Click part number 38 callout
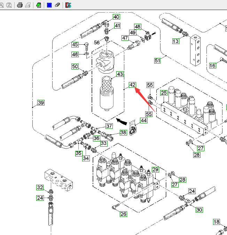Image resolution: width=227 pixels, height=235 pixels. [123, 133]
